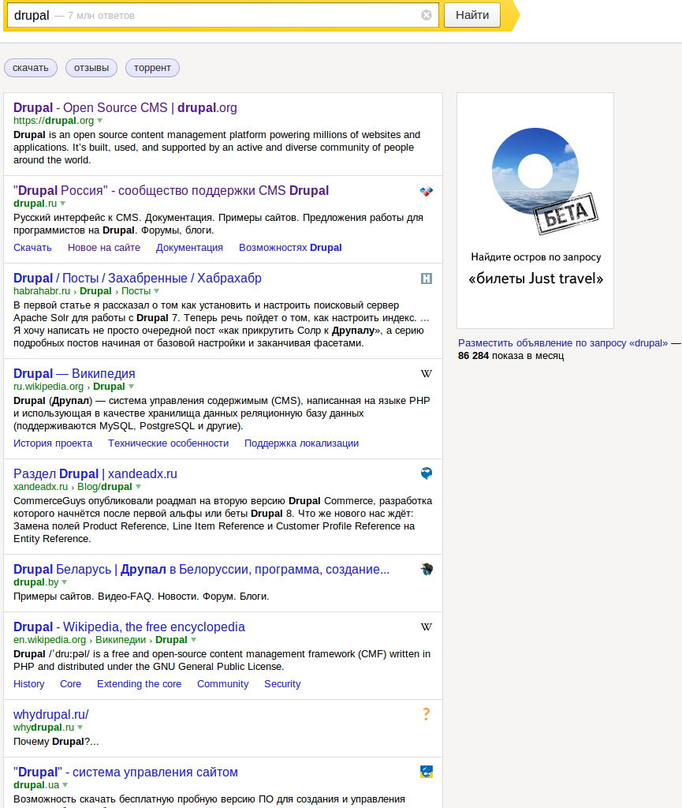Click the xandeadx.ru green URL
This screenshot has height=808, width=682.
[x=41, y=487]
